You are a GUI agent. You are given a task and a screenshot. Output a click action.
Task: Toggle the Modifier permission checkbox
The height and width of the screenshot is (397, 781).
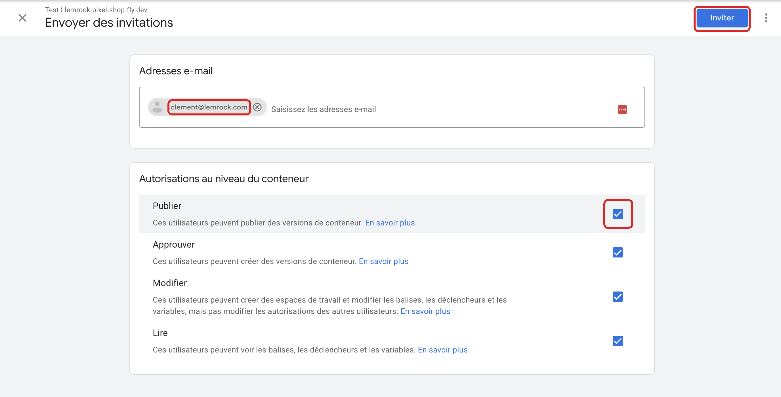click(618, 297)
